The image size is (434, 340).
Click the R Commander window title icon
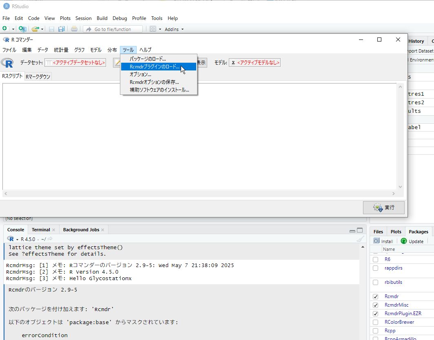point(6,40)
